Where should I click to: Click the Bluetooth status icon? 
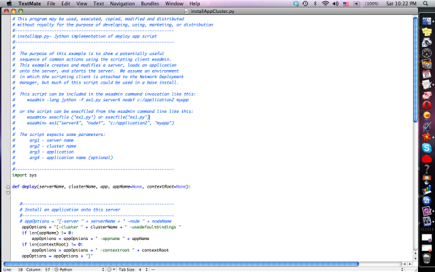(315, 3)
